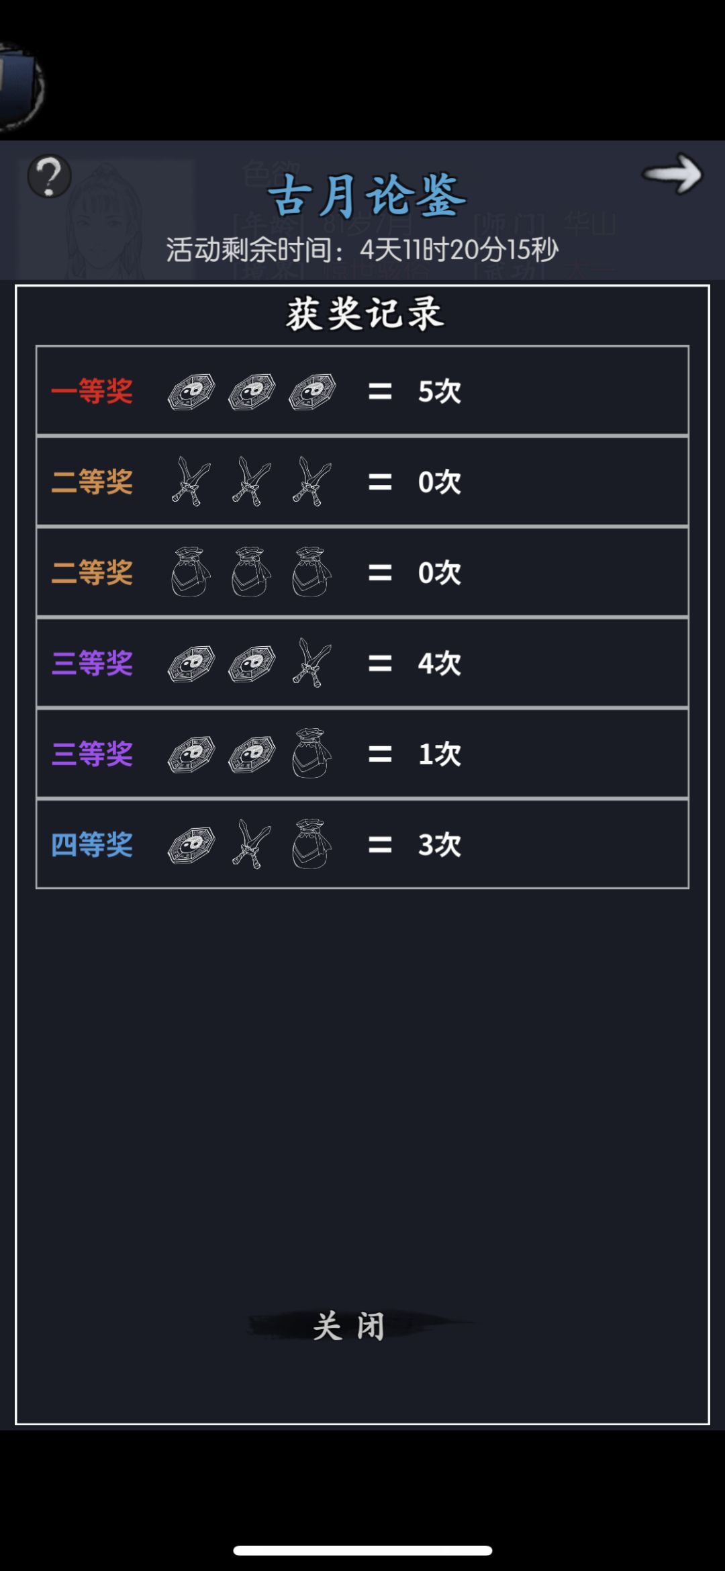Screen dimensions: 725x1571
Task: Tap the 获奖记录 heading
Action: click(x=365, y=314)
